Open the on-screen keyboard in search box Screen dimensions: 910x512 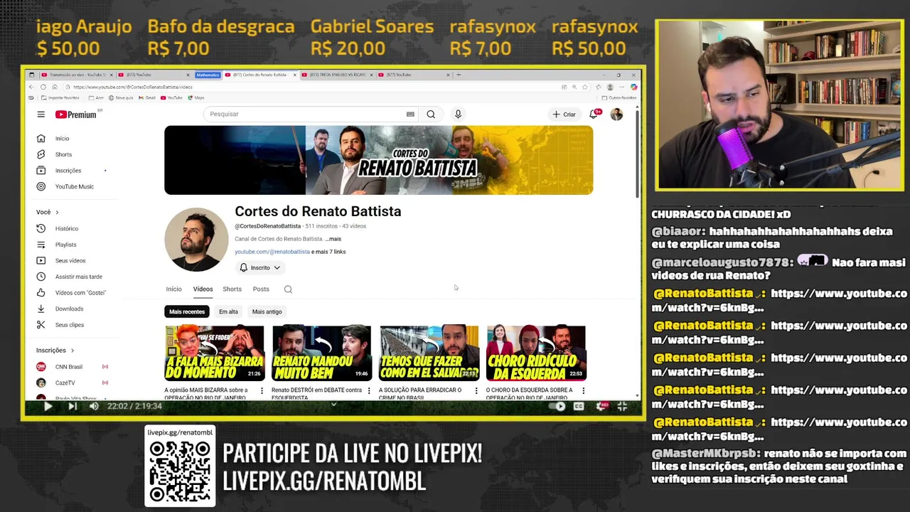coord(410,114)
